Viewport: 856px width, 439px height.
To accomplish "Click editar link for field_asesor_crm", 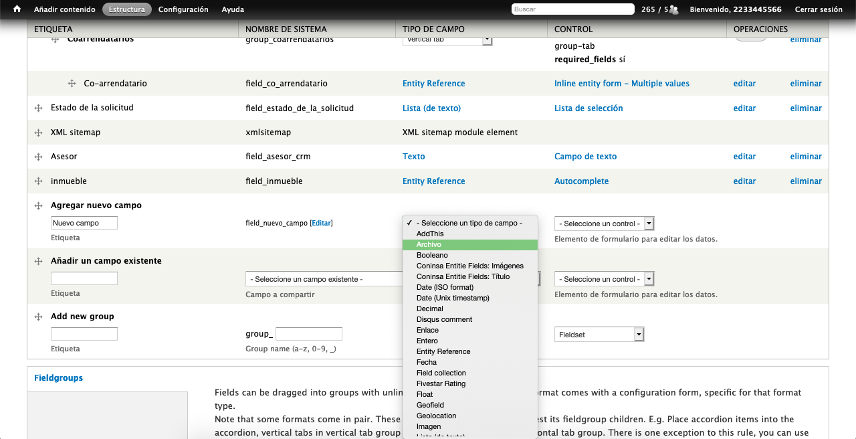I will pyautogui.click(x=744, y=157).
